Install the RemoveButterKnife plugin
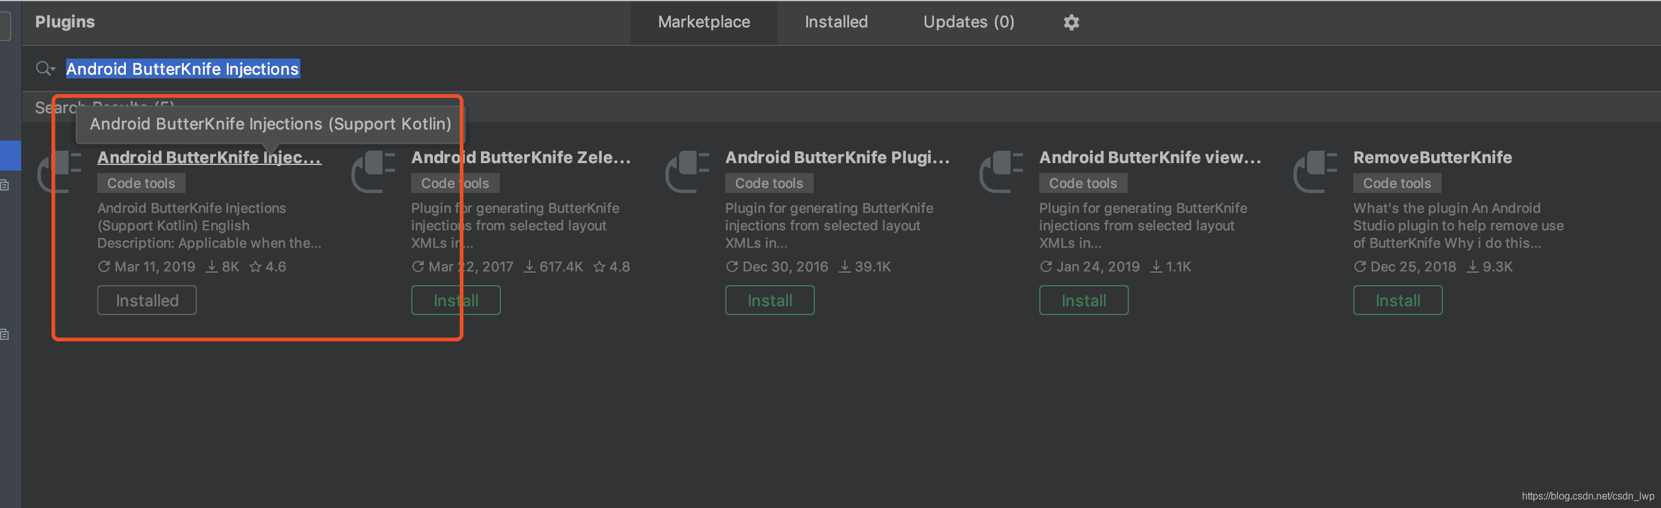Image resolution: width=1661 pixels, height=508 pixels. click(x=1397, y=301)
